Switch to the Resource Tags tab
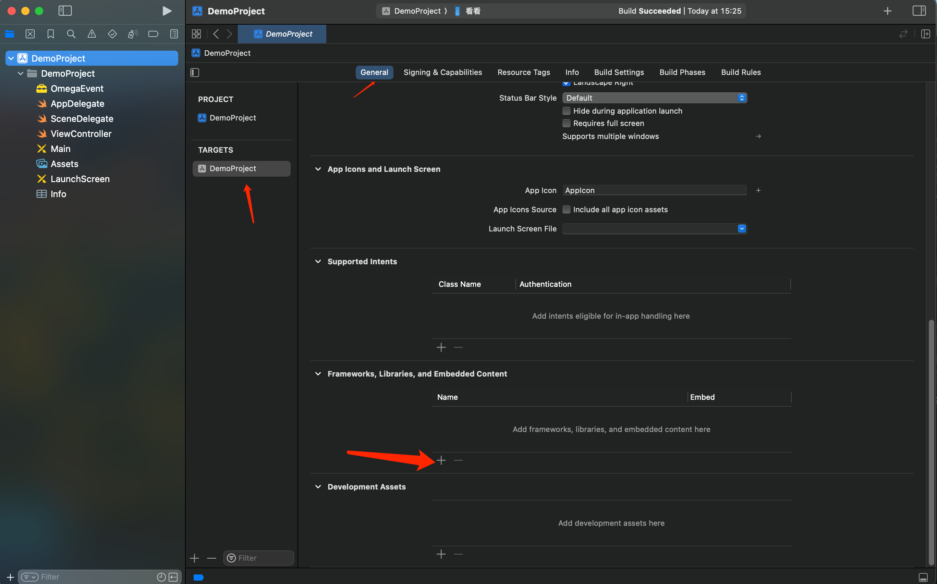Screen dimensions: 937x584 point(524,73)
